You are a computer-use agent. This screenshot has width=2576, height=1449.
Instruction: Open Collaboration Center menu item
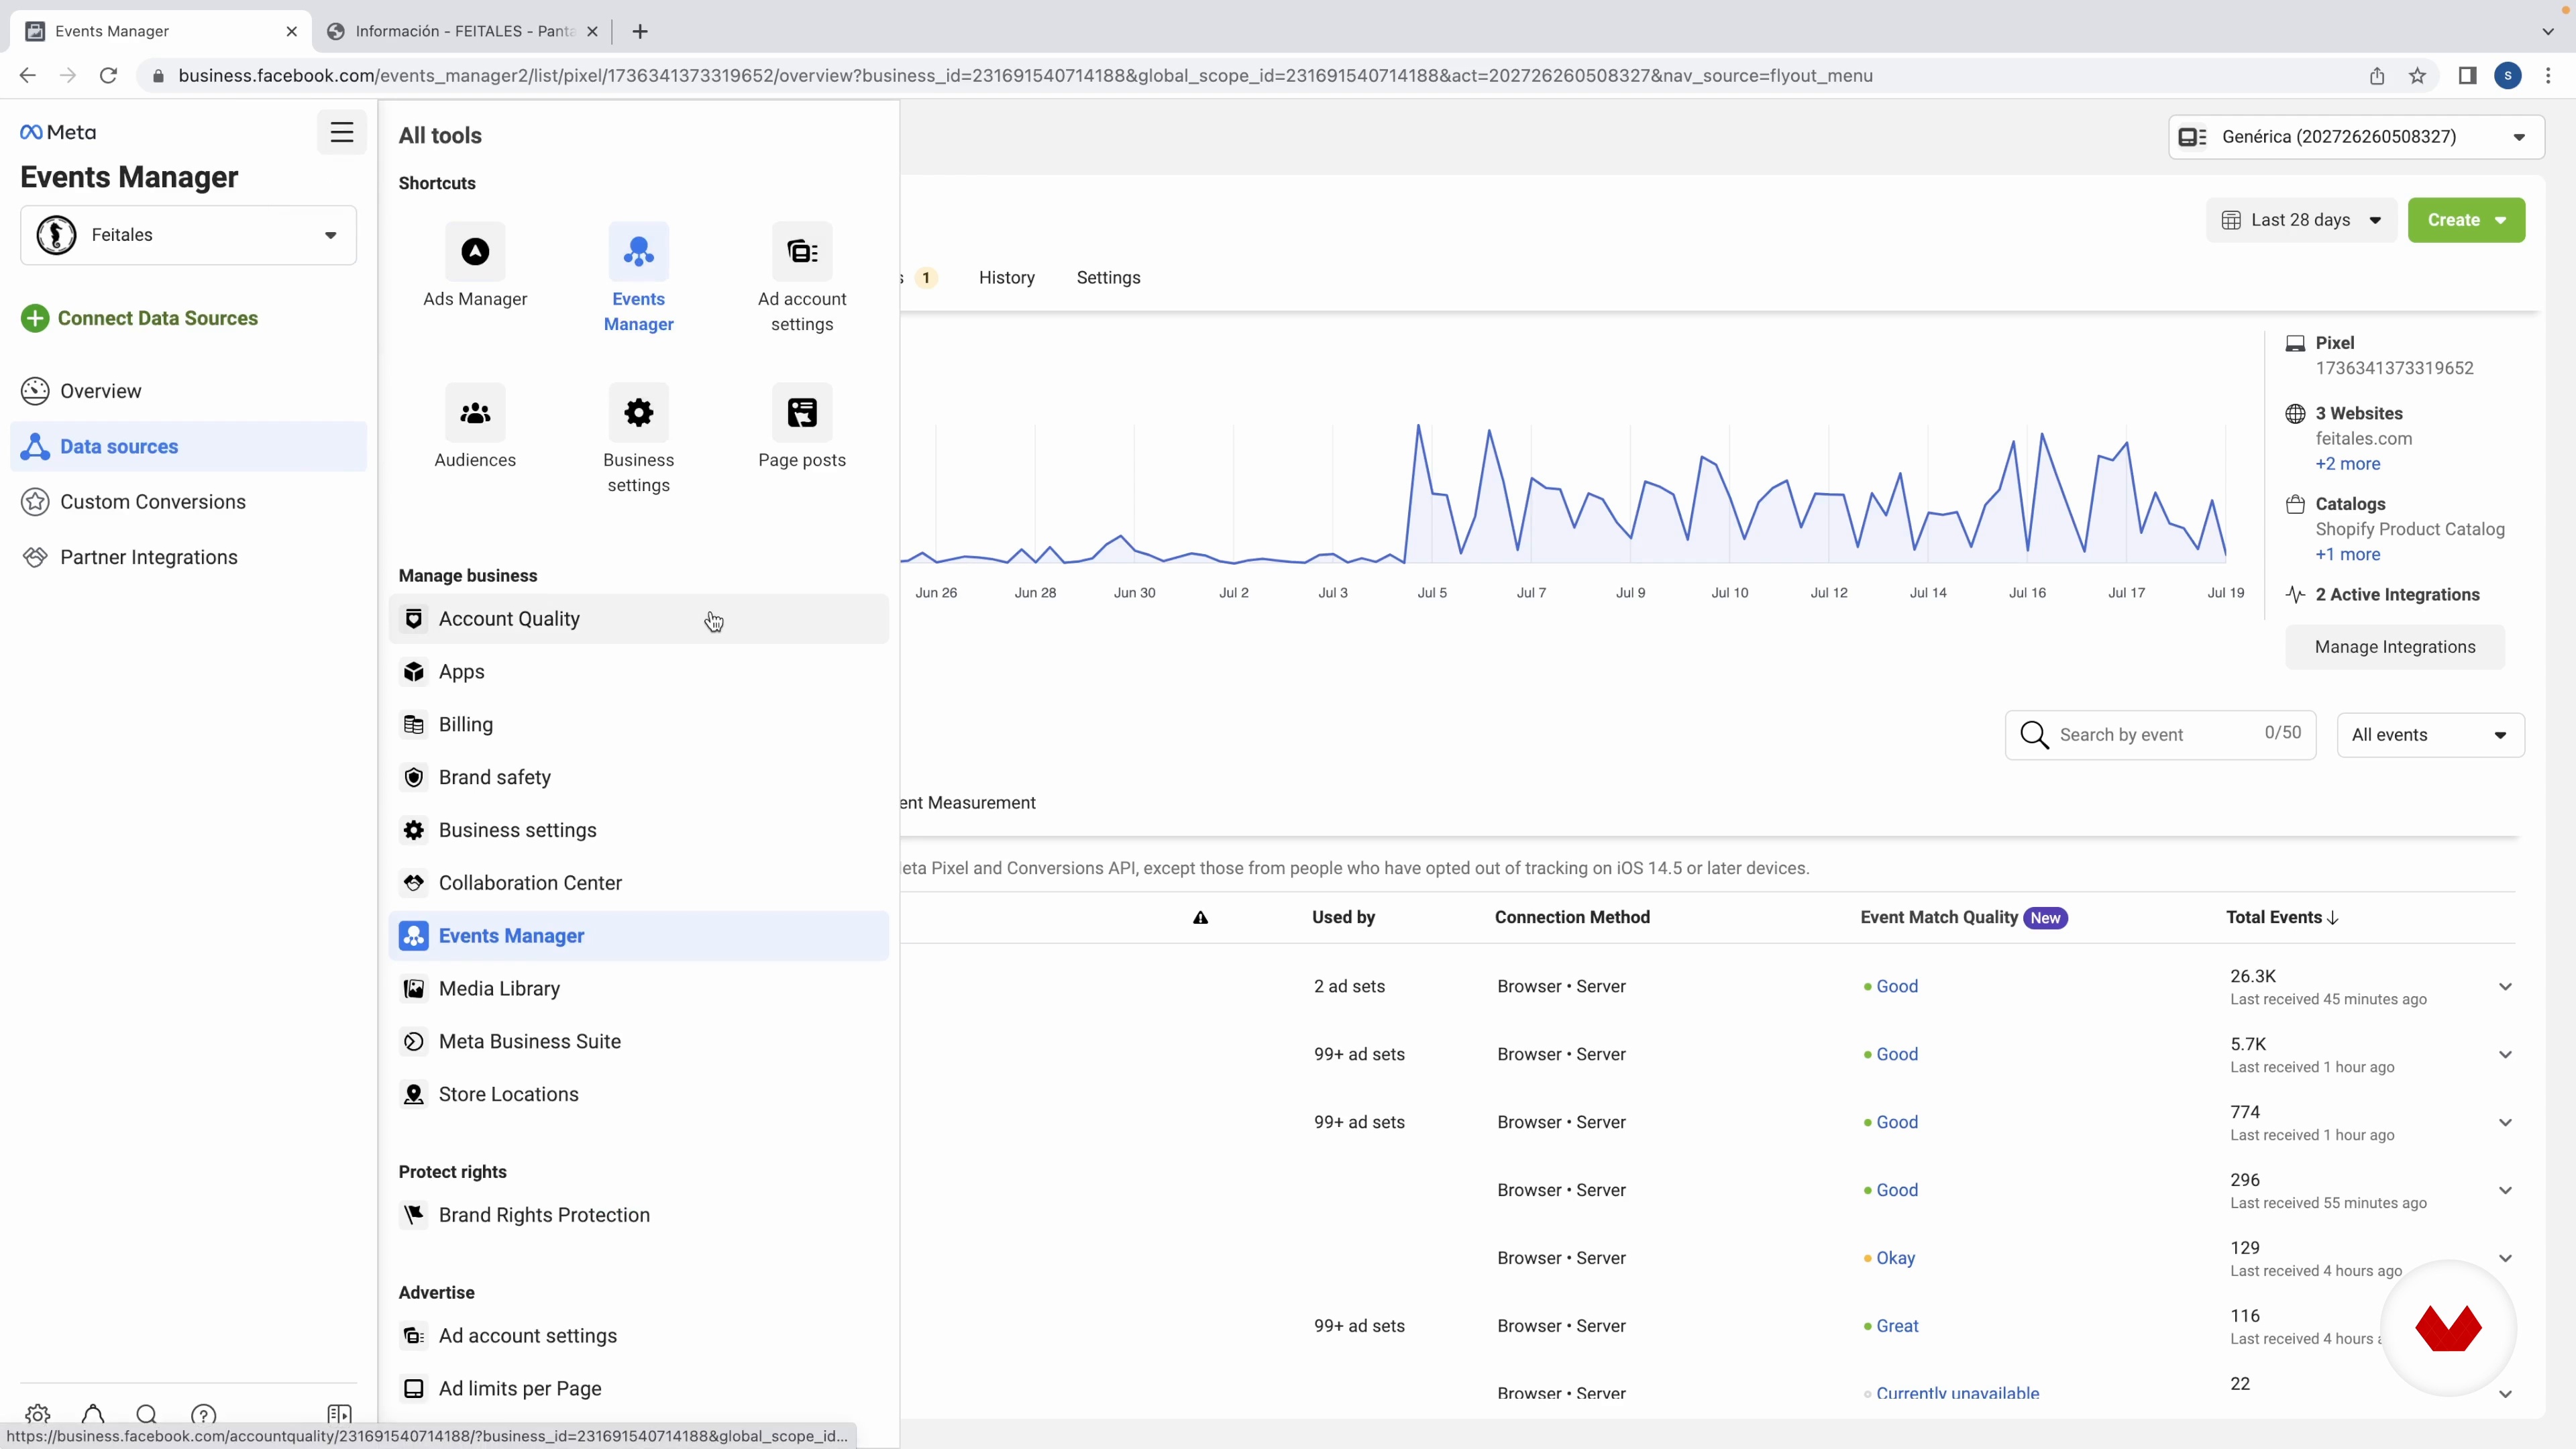(638, 883)
